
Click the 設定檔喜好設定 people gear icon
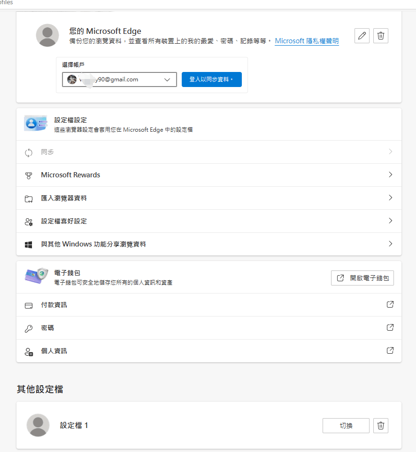click(x=29, y=222)
